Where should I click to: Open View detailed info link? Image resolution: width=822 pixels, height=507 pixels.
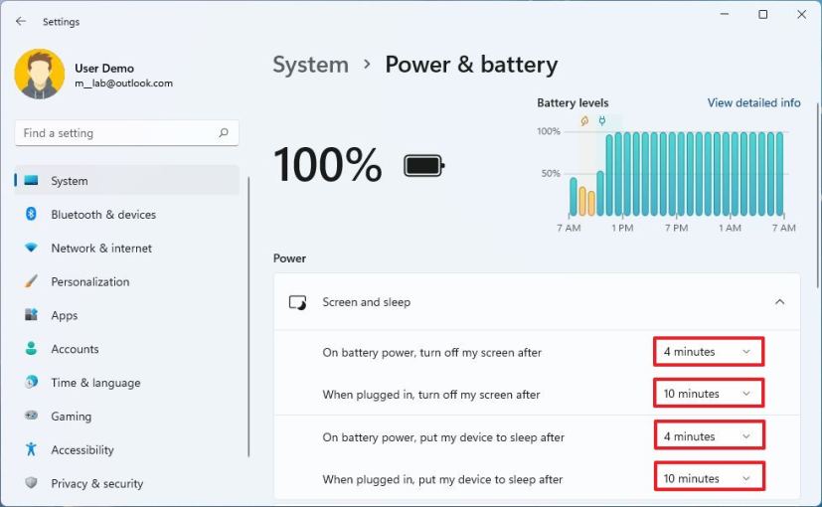753,102
